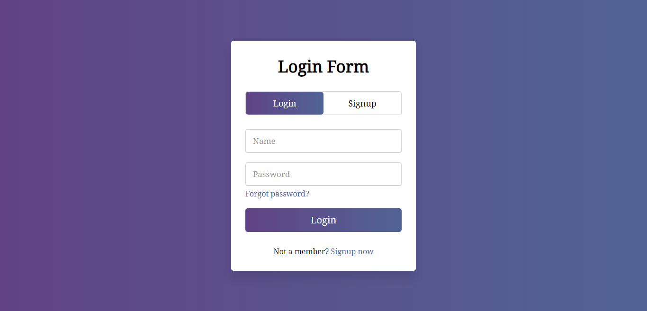Activate the Signup toggle option
This screenshot has width=647, height=311.
pos(362,103)
